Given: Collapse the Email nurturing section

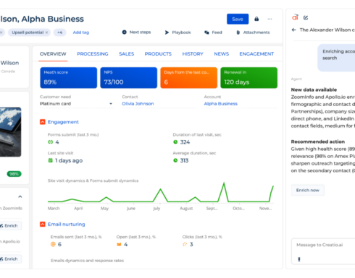Looking at the screenshot, I should point(43,225).
